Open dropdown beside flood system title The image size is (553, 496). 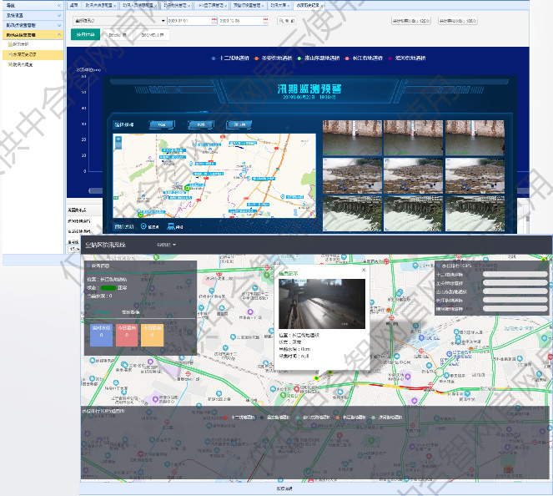tap(166, 245)
